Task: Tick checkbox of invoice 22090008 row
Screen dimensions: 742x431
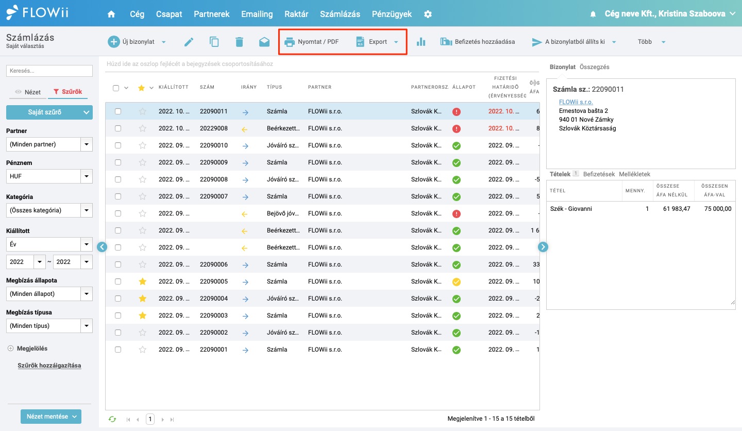Action: click(x=118, y=179)
